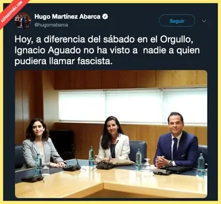Open Hugo Martínez Abarca's profile avatar
The width and height of the screenshot is (221, 204).
[23, 20]
